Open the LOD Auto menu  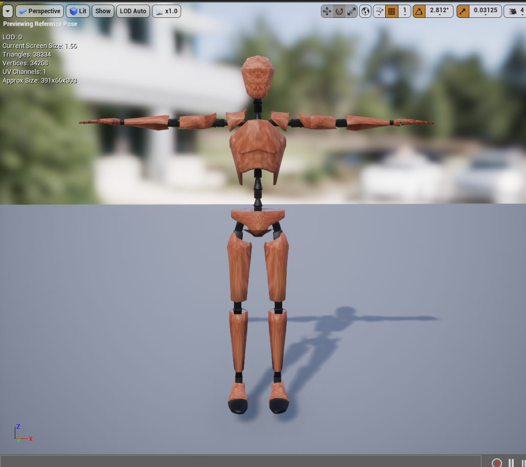click(133, 11)
